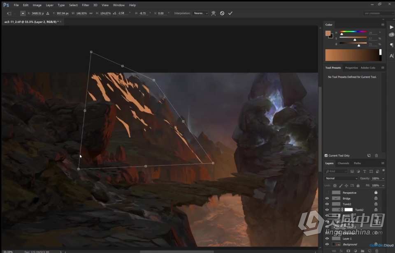
Task: Open the transform tool preset picker icon
Action: (9, 13)
